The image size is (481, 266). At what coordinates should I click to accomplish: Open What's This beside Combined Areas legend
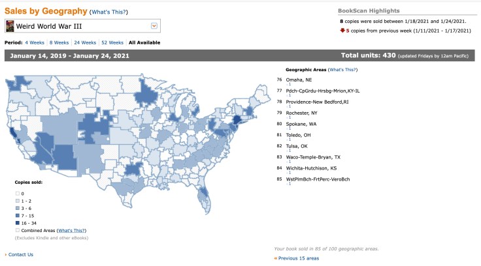click(x=71, y=231)
